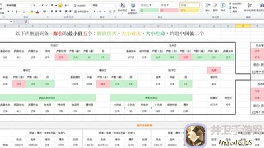Select the green 武器&角色加成区 header cell
The width and height of the screenshot is (264, 148).
pos(48,98)
